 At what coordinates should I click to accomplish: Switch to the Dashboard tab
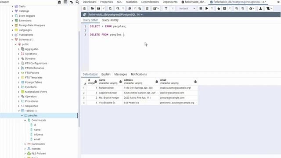pyautogui.click(x=90, y=2)
